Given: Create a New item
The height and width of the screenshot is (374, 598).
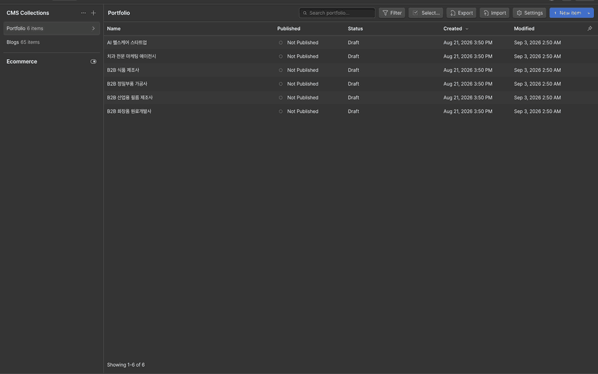Looking at the screenshot, I should pos(567,13).
